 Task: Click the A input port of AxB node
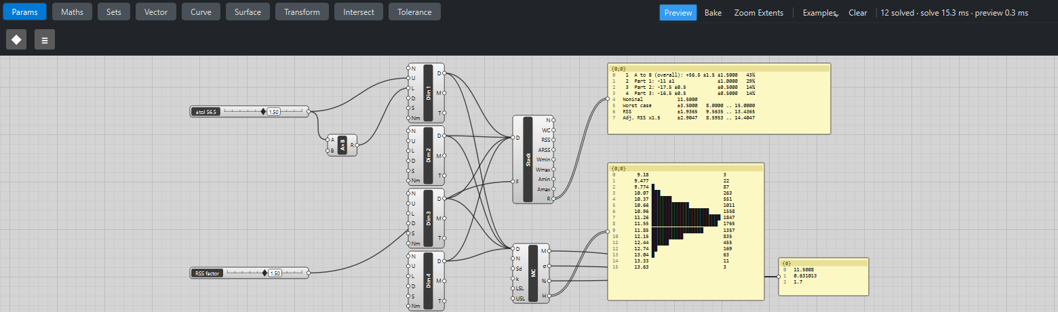(x=327, y=140)
